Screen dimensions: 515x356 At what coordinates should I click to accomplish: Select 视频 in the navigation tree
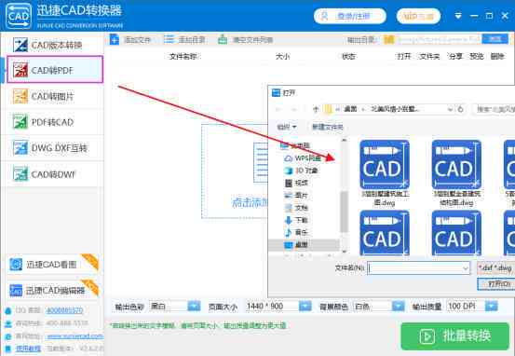click(296, 183)
